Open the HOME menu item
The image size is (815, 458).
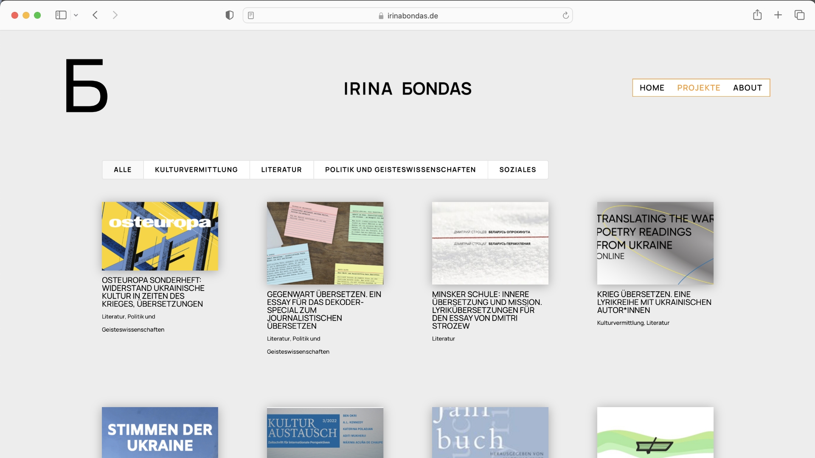pos(652,88)
